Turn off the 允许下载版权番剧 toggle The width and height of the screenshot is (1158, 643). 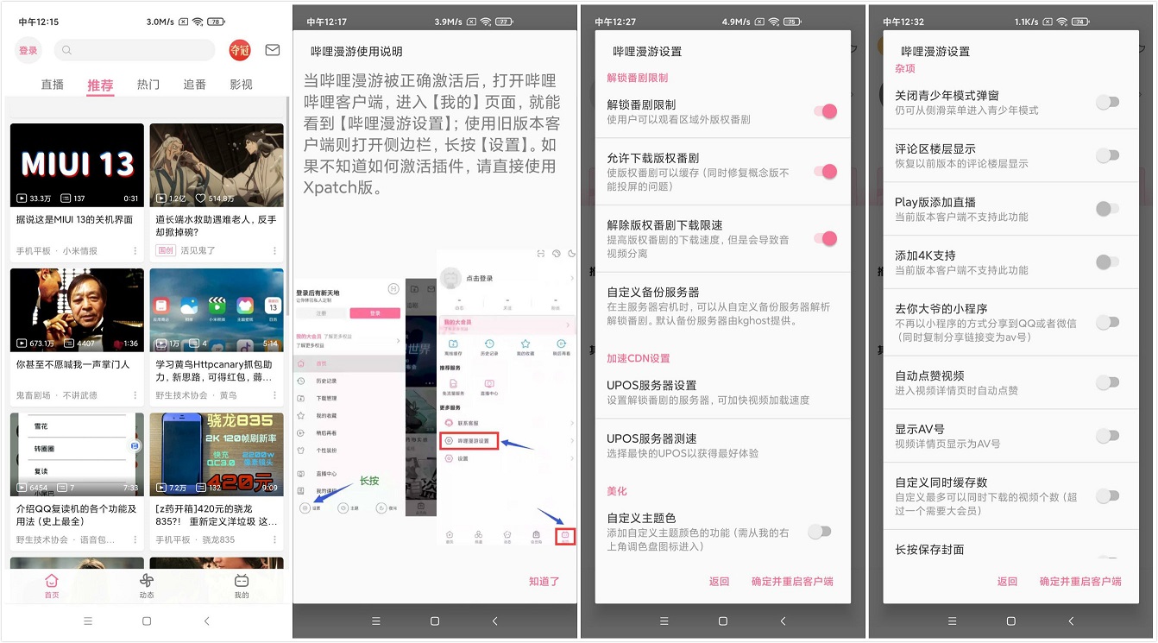click(x=827, y=172)
